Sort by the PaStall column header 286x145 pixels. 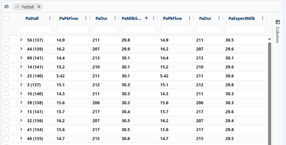[32, 18]
